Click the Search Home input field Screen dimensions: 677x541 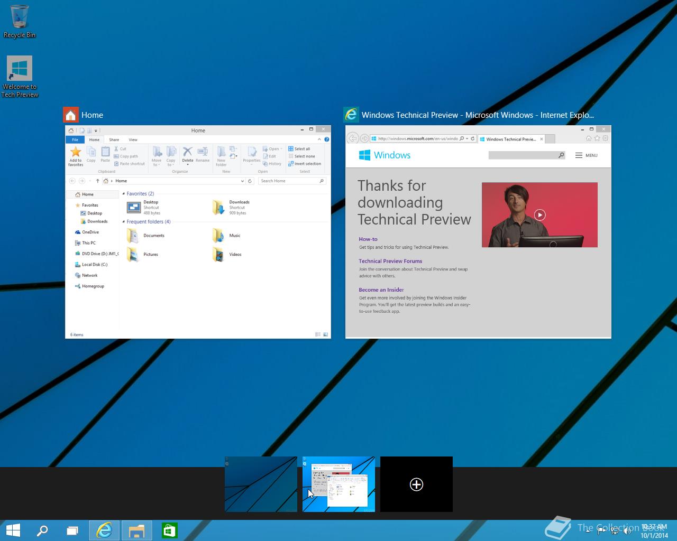click(291, 181)
